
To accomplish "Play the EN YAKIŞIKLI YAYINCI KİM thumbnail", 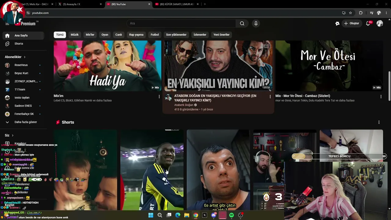I will coord(218,66).
